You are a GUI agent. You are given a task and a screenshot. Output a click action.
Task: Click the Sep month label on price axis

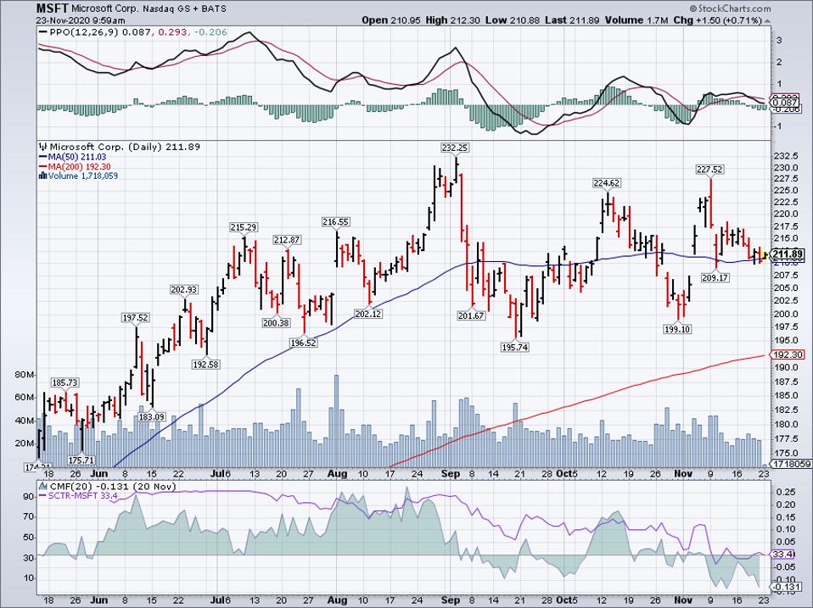click(x=451, y=473)
